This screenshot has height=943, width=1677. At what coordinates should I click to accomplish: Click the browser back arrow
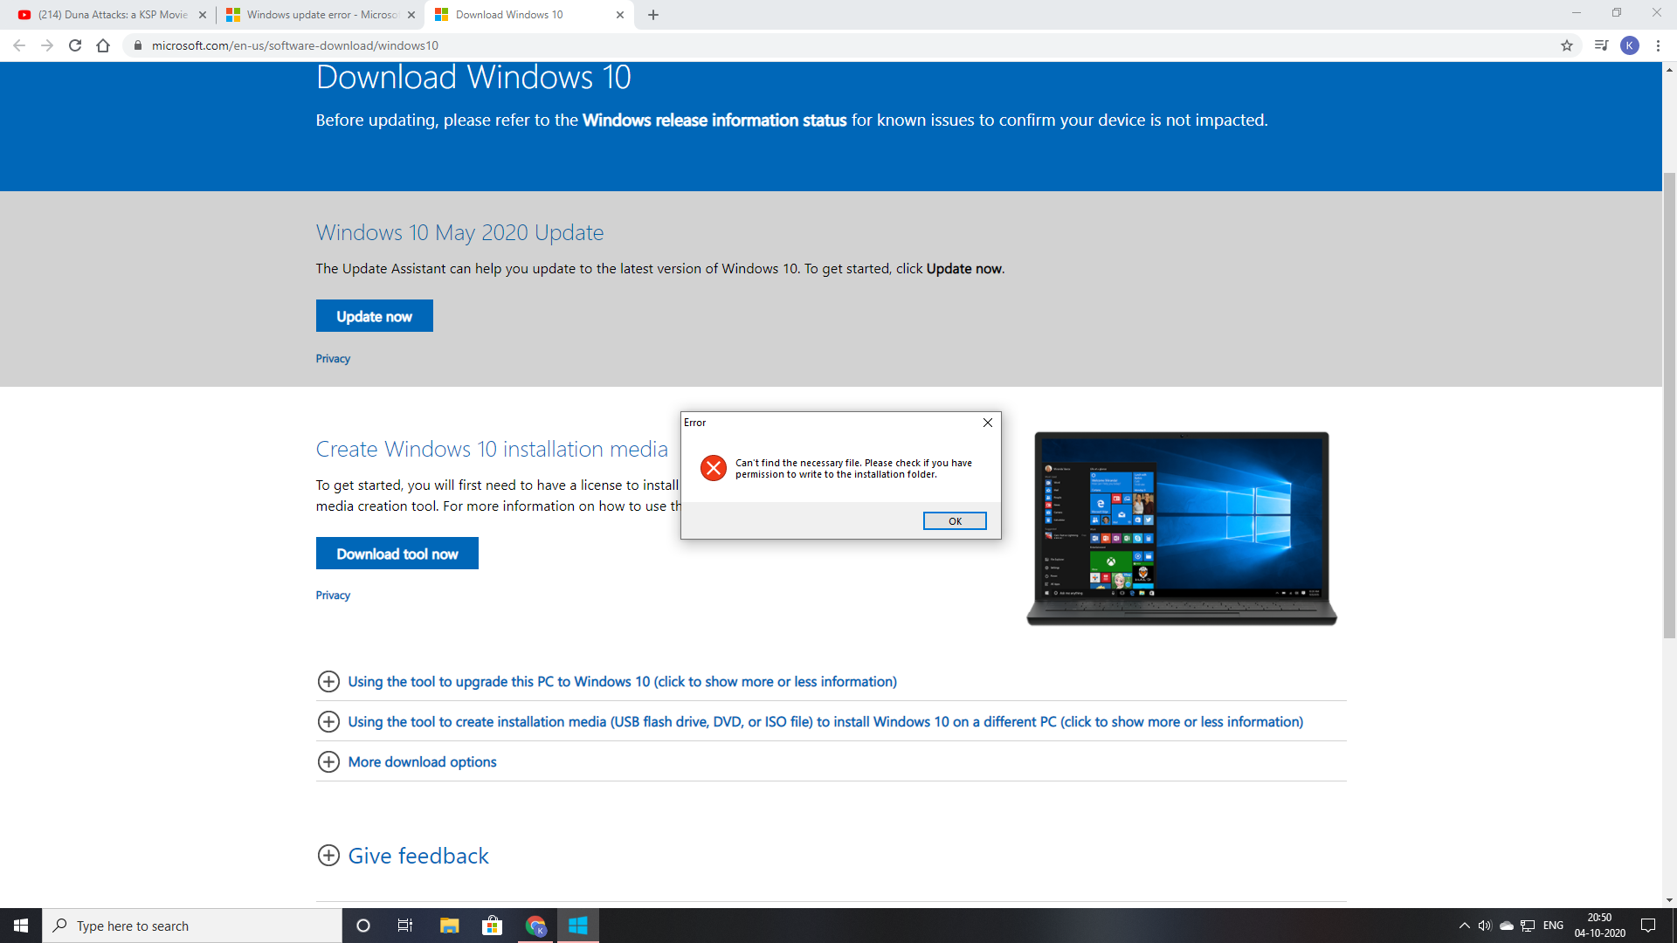pos(19,45)
